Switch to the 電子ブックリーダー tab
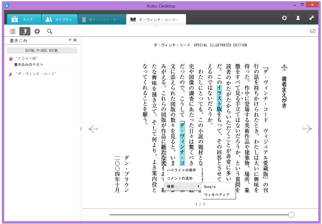322x224 pixels. (x=102, y=19)
